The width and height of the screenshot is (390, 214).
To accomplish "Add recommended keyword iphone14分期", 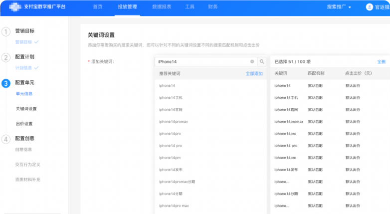I will (x=171, y=194).
